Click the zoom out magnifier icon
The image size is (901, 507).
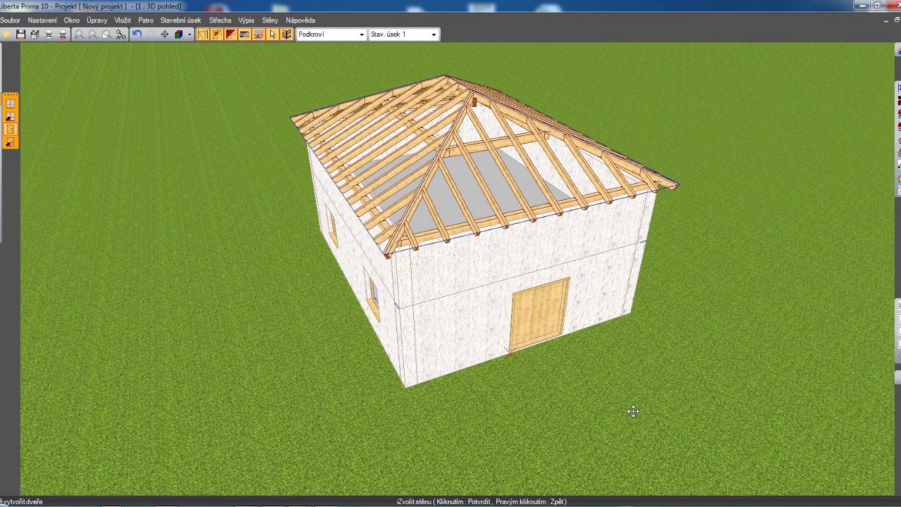pyautogui.click(x=93, y=35)
